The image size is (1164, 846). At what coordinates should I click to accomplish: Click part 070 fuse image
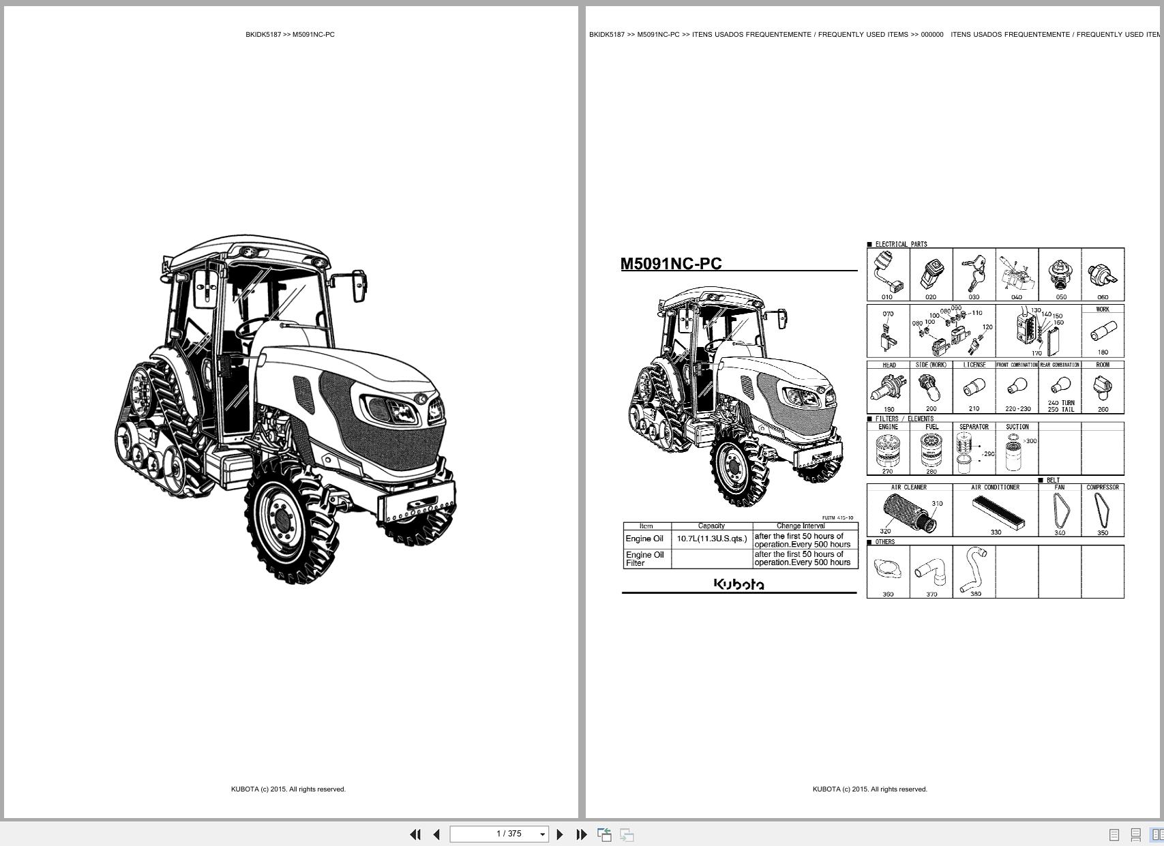click(x=888, y=336)
